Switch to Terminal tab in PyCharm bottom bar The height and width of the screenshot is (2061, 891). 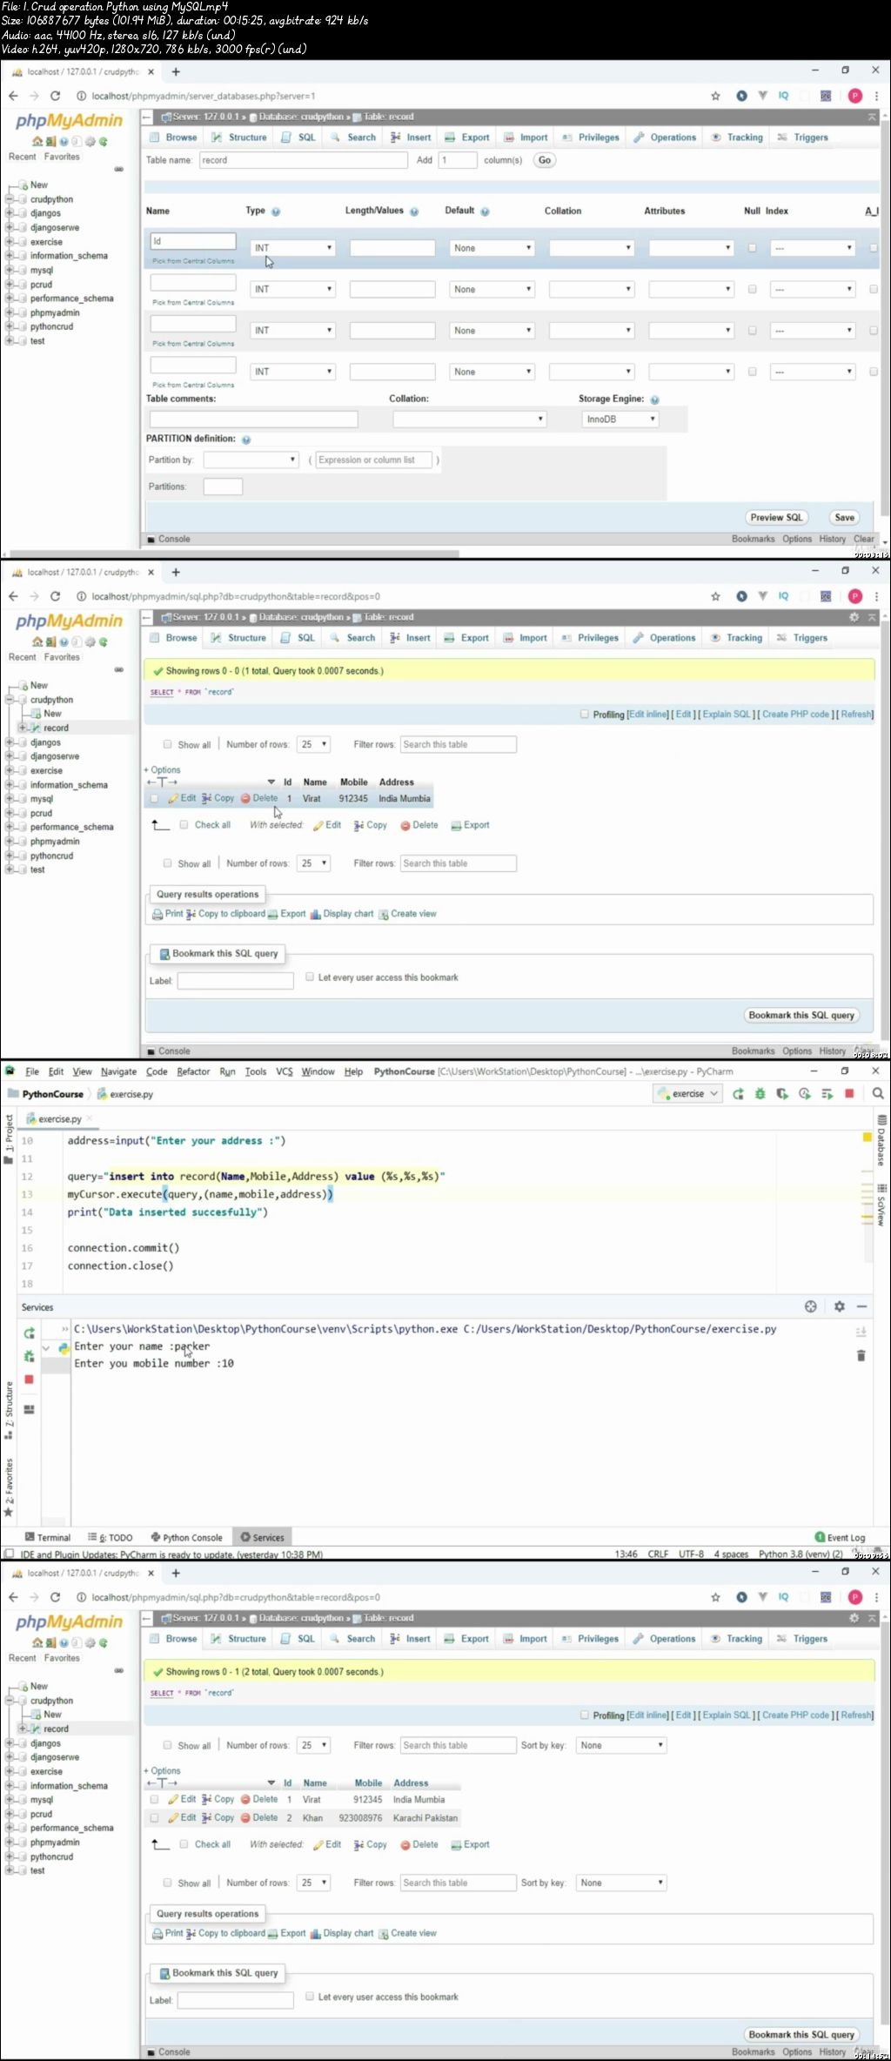[x=48, y=1538]
